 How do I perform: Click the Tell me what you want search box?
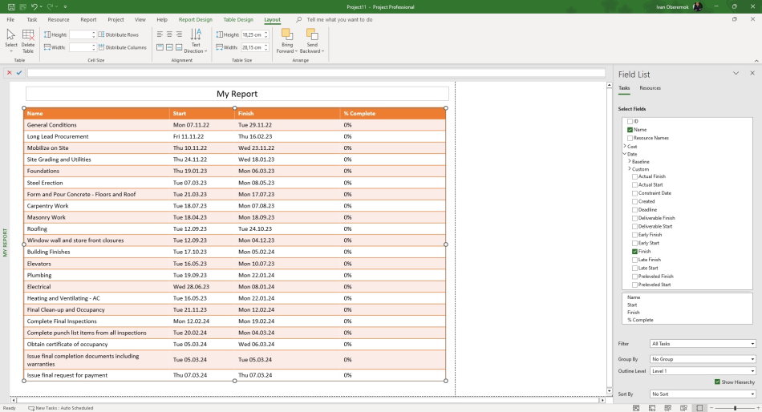click(339, 19)
